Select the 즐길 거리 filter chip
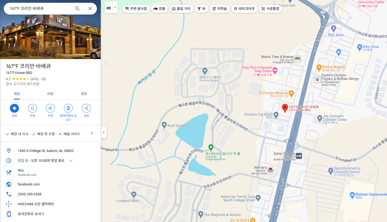This screenshot has height=222, width=387. click(181, 9)
